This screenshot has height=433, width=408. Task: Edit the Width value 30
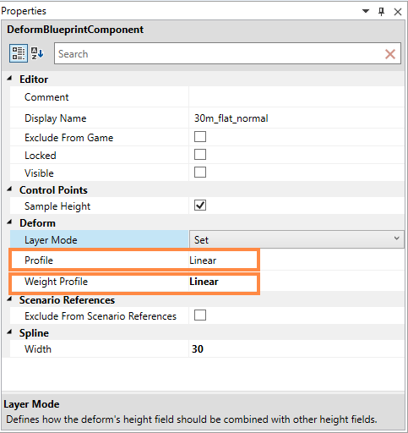[198, 349]
